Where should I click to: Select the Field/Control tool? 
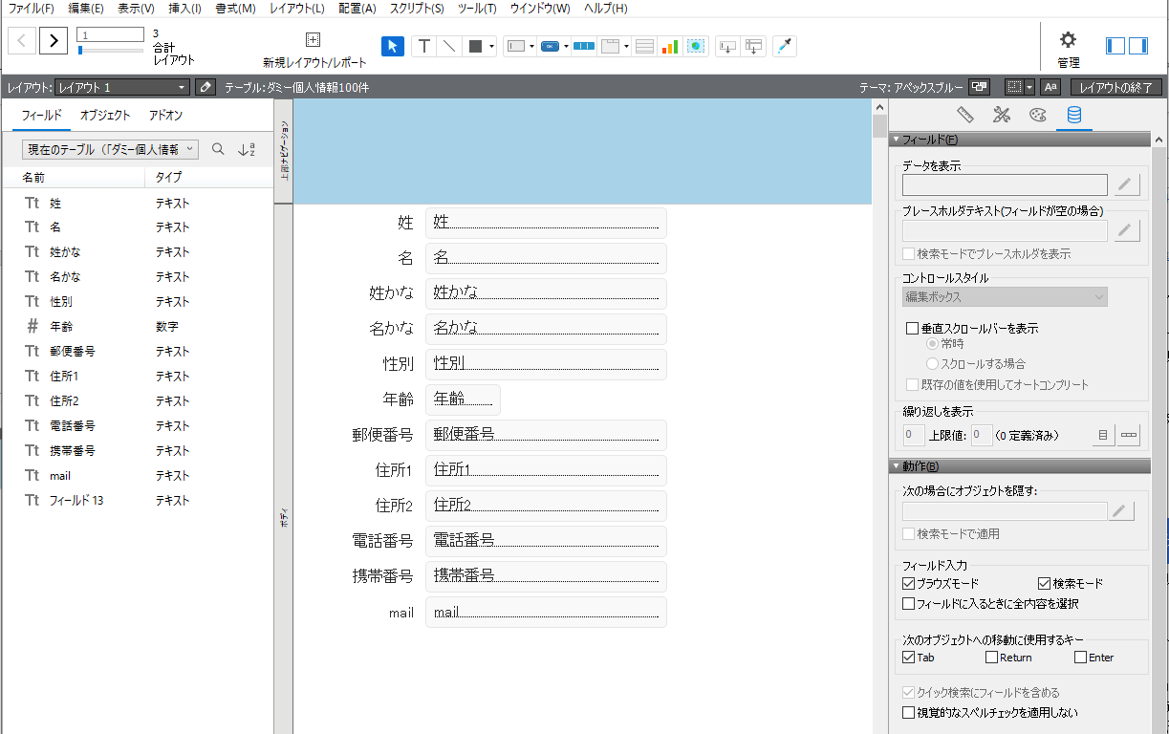tap(515, 46)
